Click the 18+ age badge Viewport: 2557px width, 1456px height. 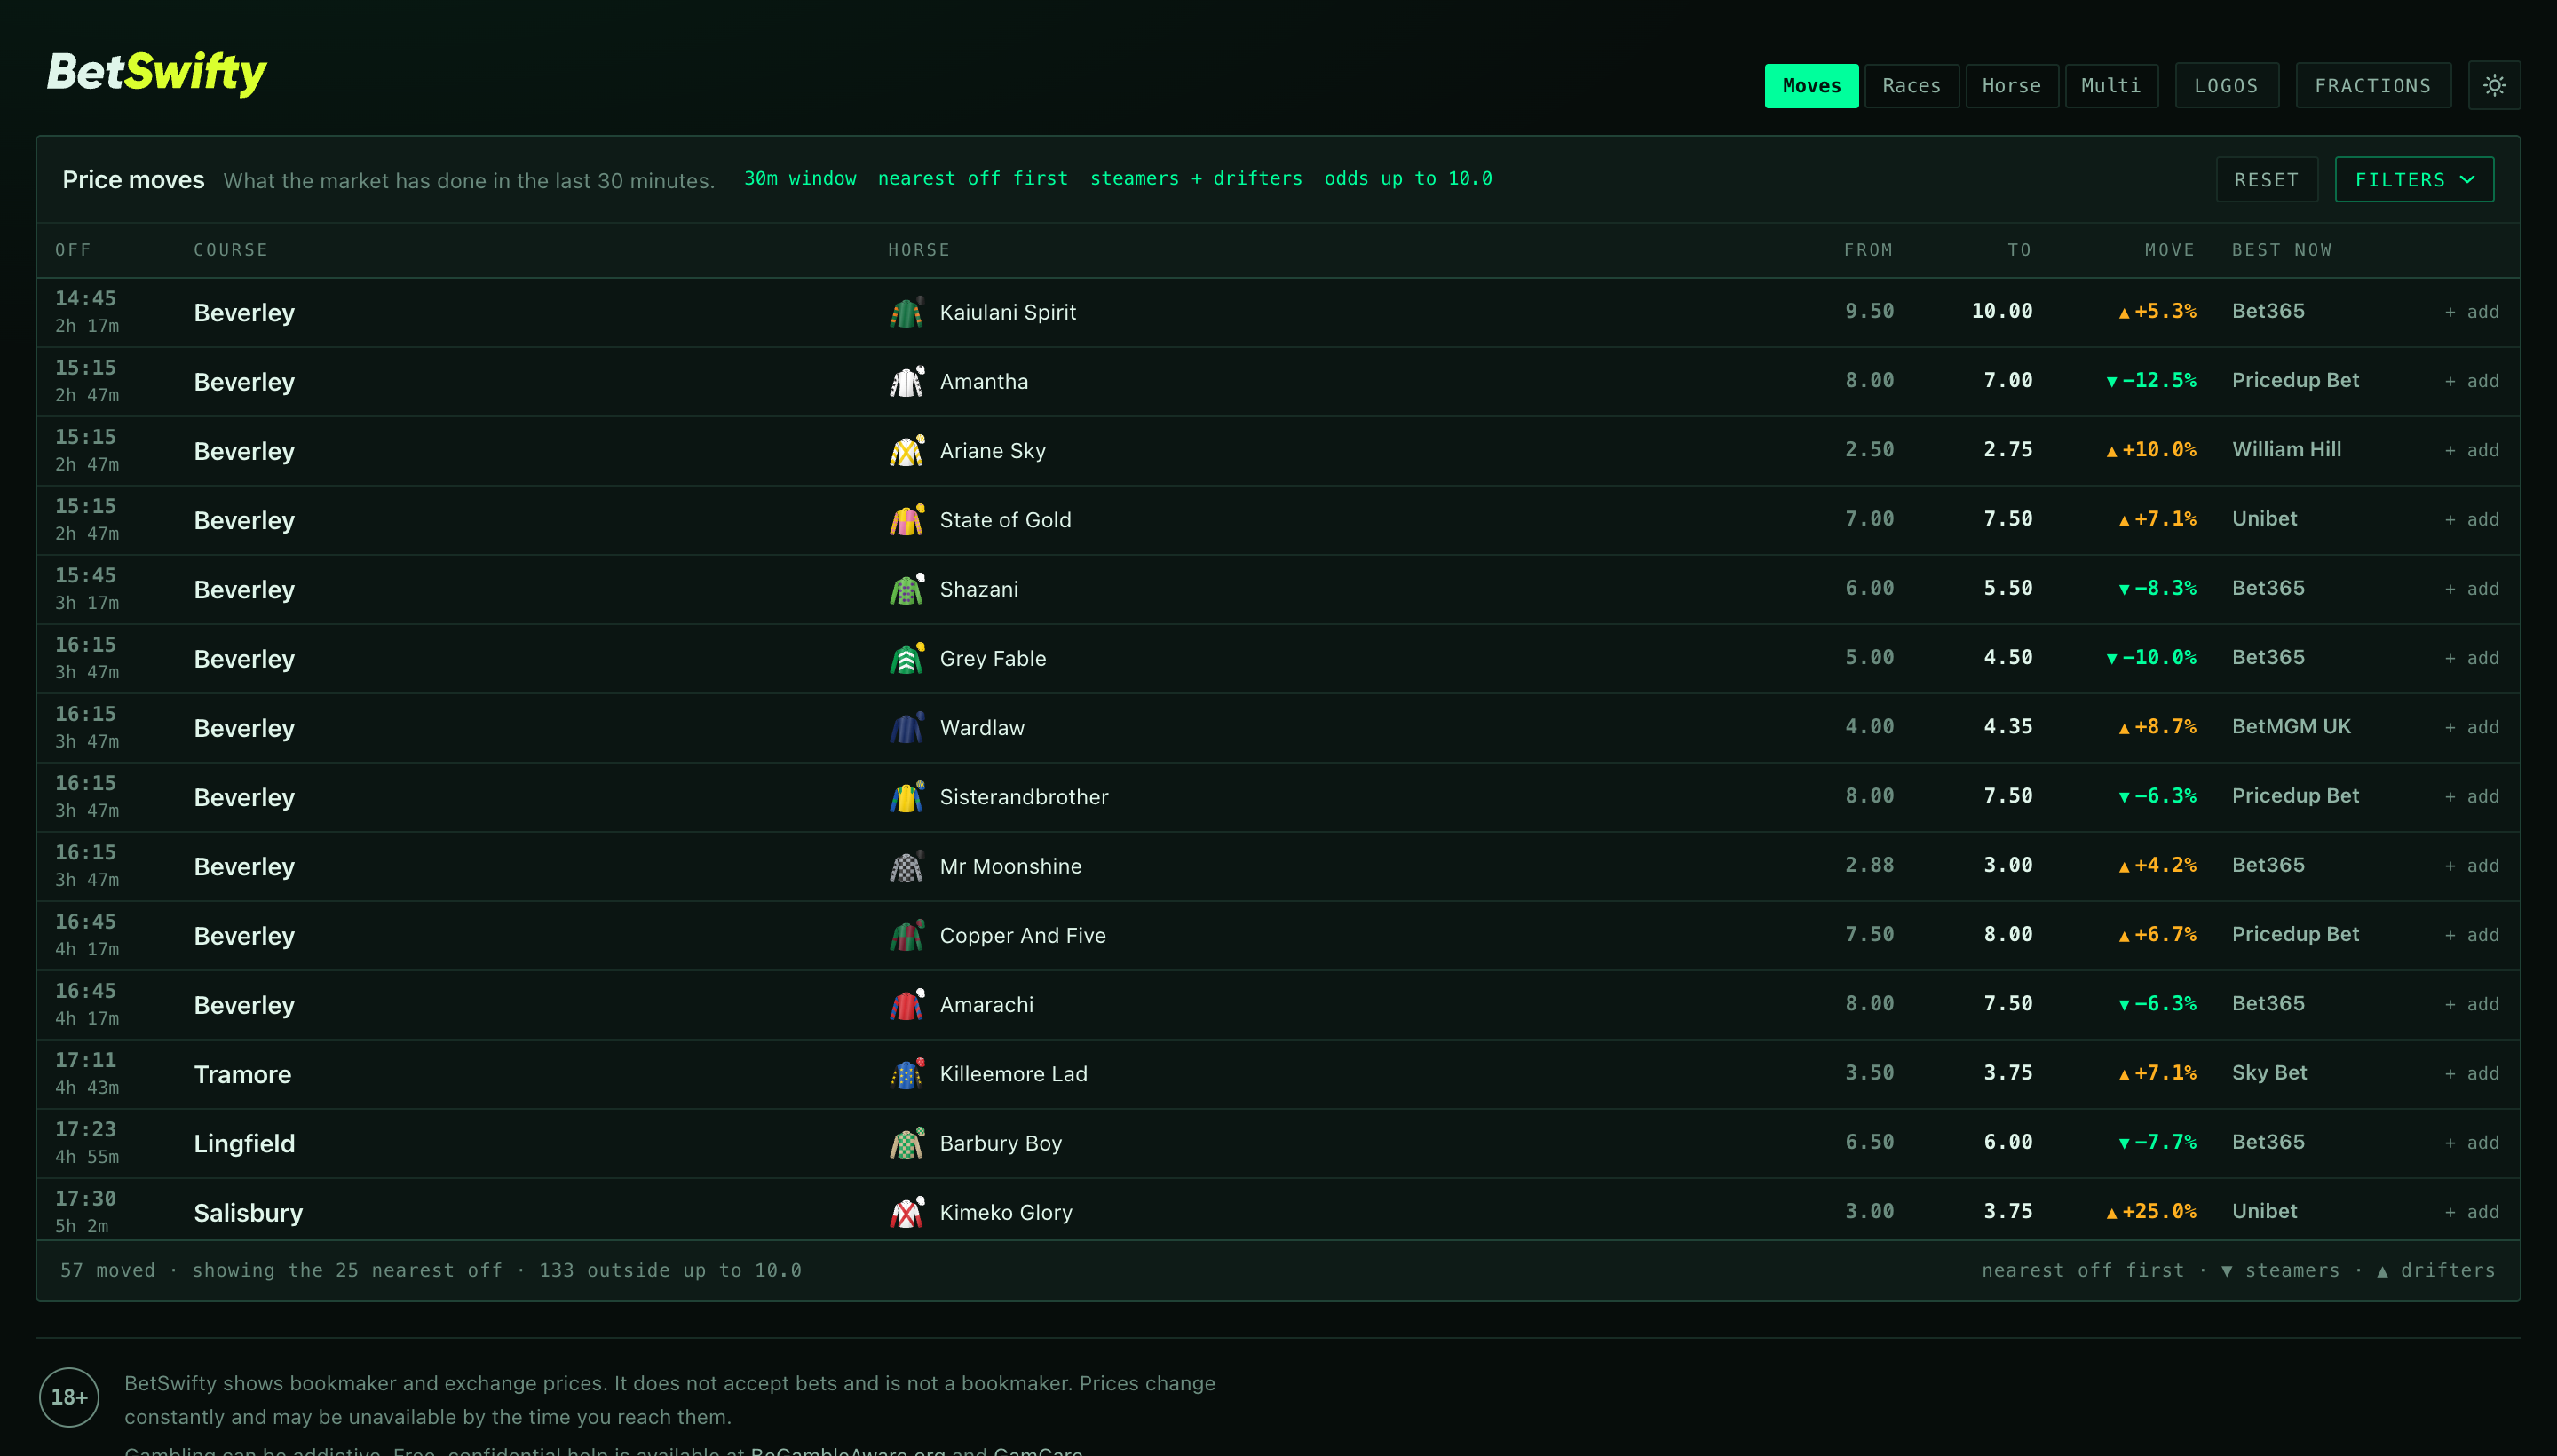pyautogui.click(x=69, y=1397)
